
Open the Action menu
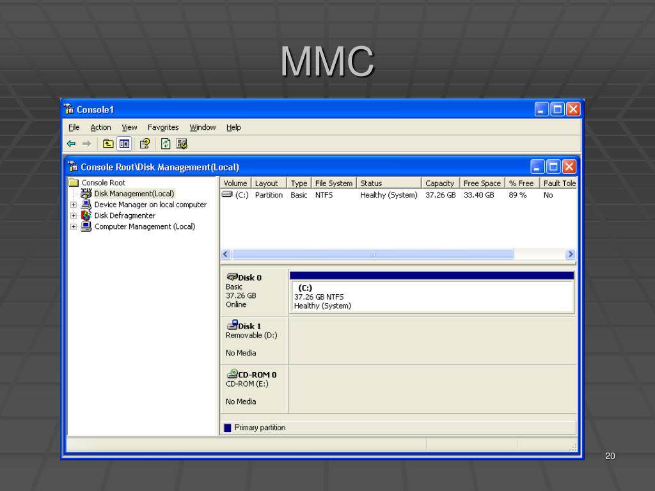tap(100, 127)
